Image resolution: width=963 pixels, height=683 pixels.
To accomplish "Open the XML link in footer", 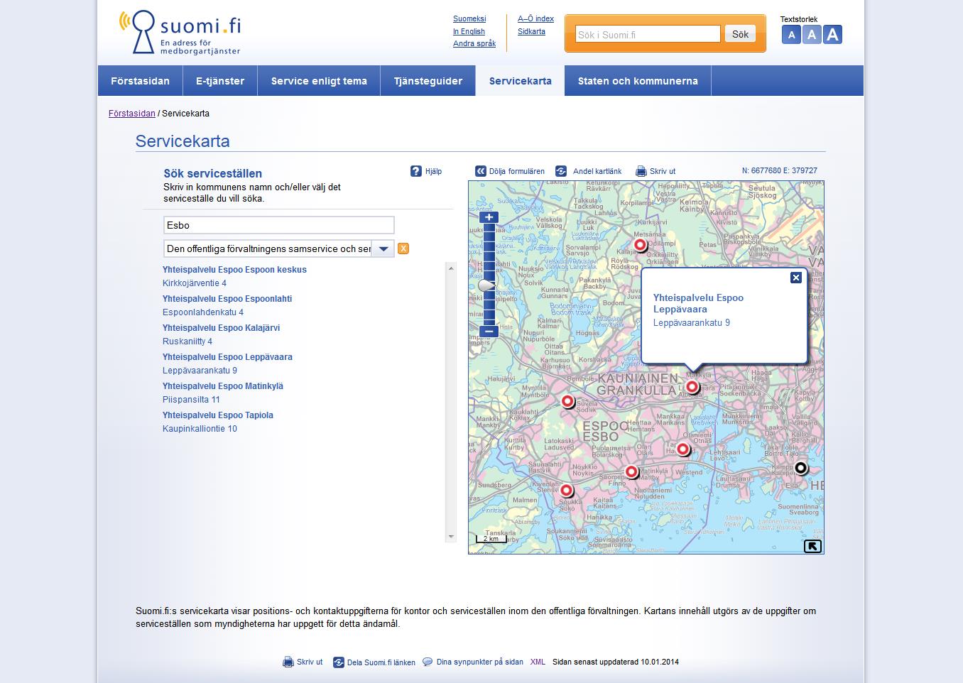I will (538, 662).
